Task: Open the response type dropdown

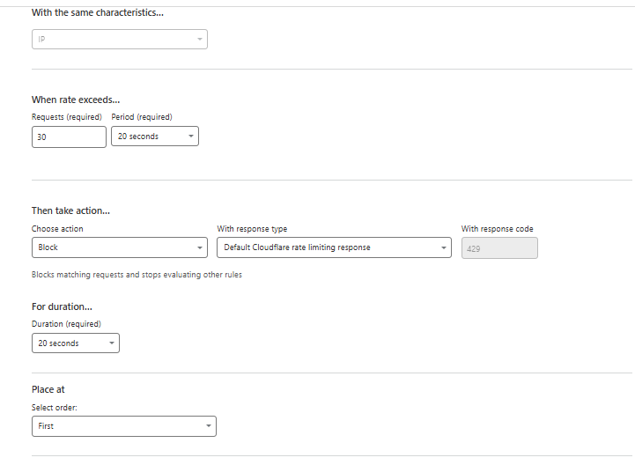Action: coord(334,247)
